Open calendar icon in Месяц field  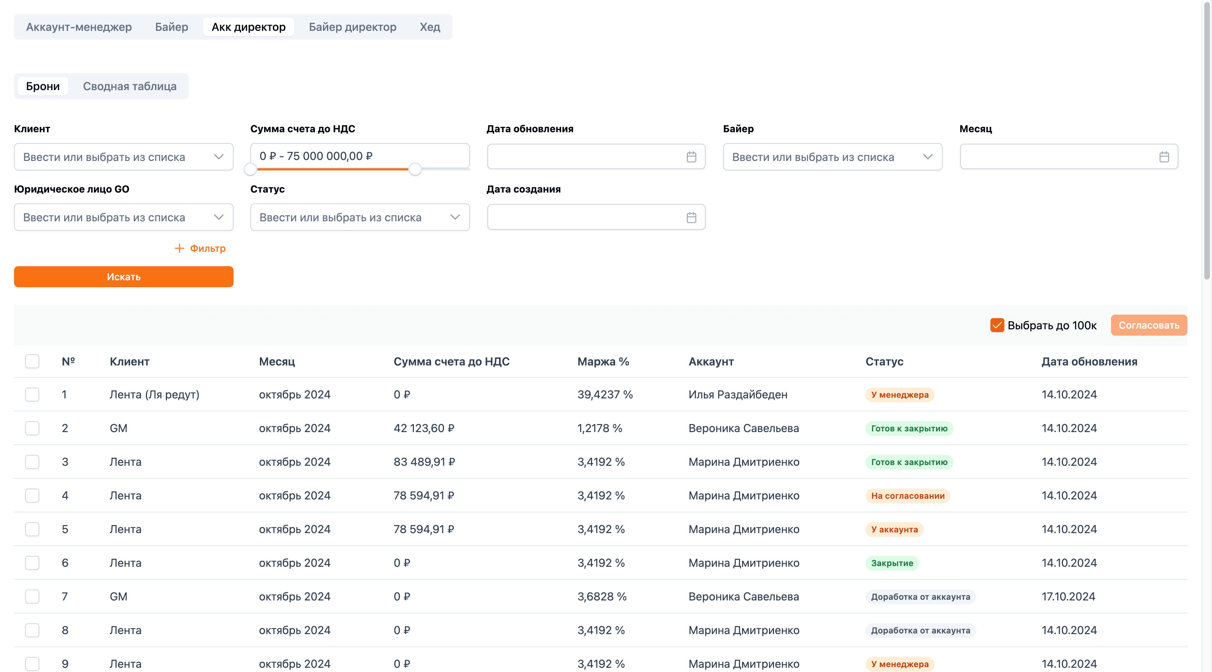[x=1164, y=157]
